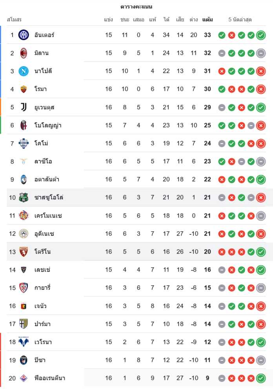Click the 5 นัดล่าสุด column header
The width and height of the screenshot is (273, 392).
(x=240, y=20)
